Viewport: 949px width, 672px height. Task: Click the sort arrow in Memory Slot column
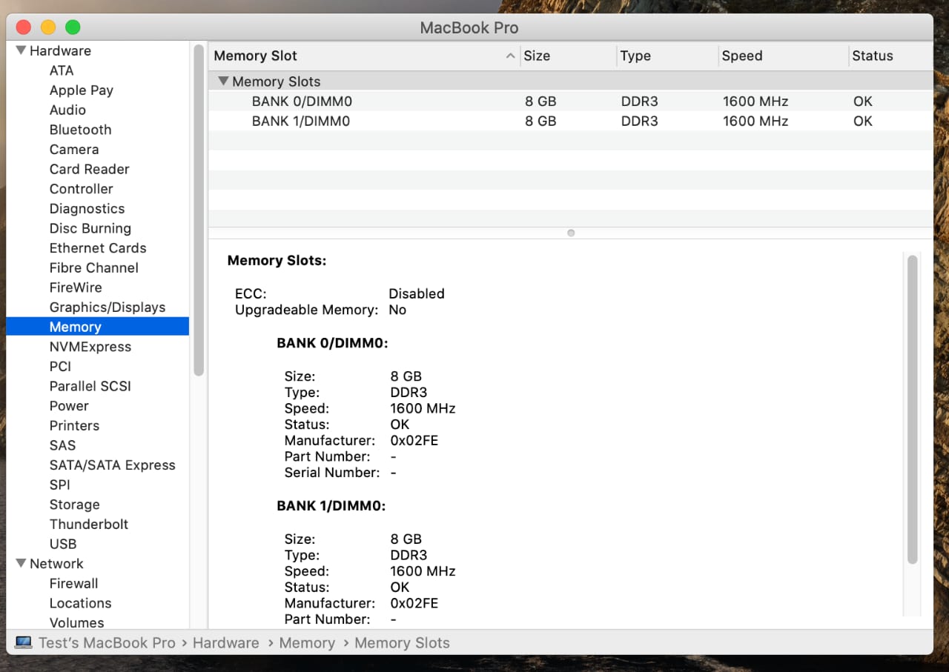(510, 56)
